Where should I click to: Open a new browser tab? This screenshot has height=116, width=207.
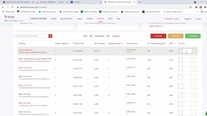[140, 2]
